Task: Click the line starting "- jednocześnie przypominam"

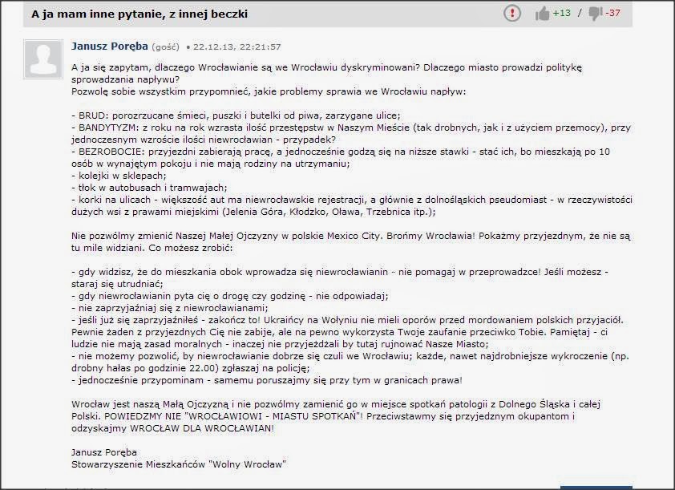Action: click(267, 380)
